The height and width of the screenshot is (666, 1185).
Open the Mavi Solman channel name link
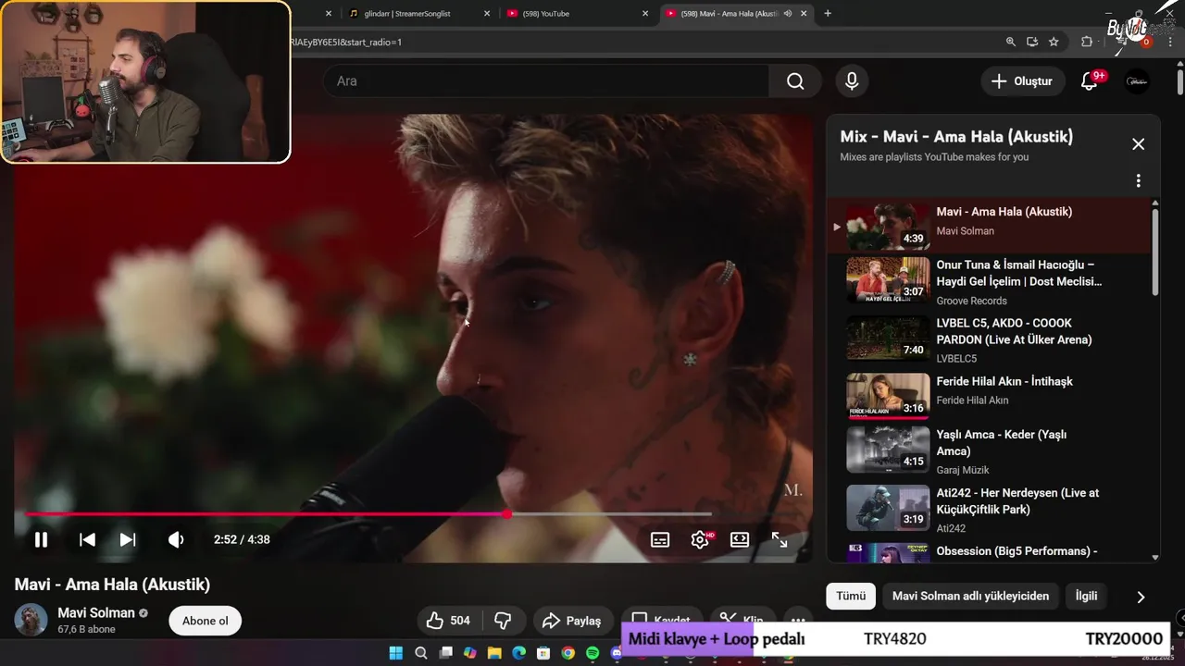96,612
